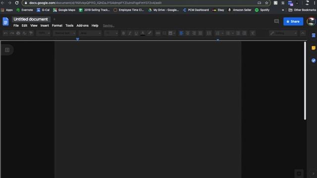Expand the numbered list options arrow

coord(222,33)
